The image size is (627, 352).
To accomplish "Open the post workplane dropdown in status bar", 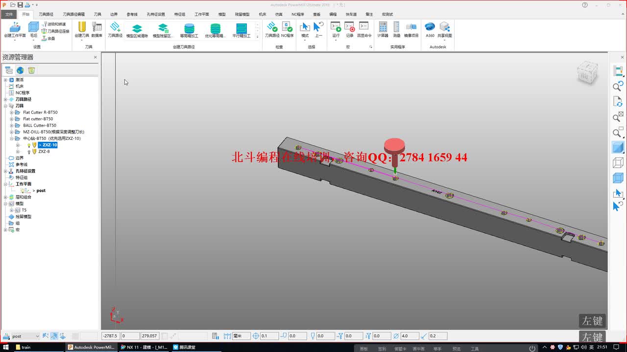I will pos(37,336).
